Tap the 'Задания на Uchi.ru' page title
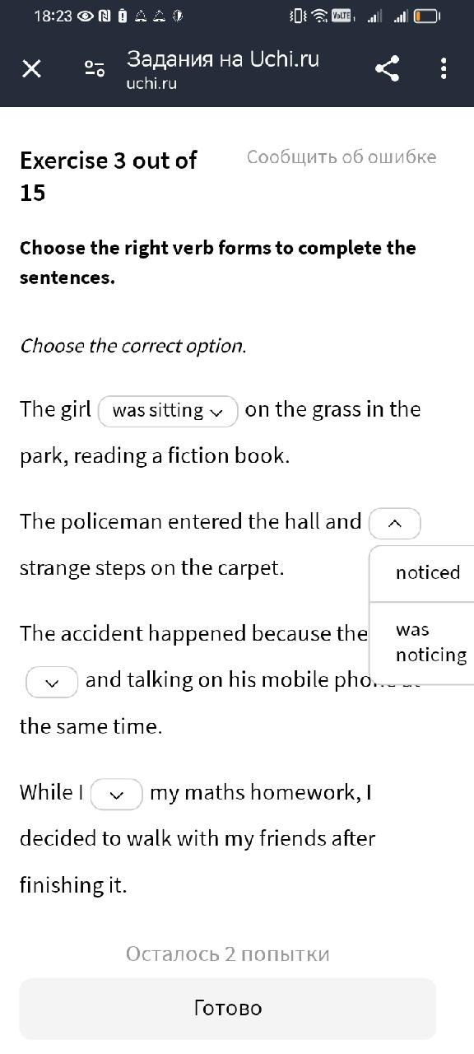Screen dimensions: 474x1054 pyautogui.click(x=223, y=59)
